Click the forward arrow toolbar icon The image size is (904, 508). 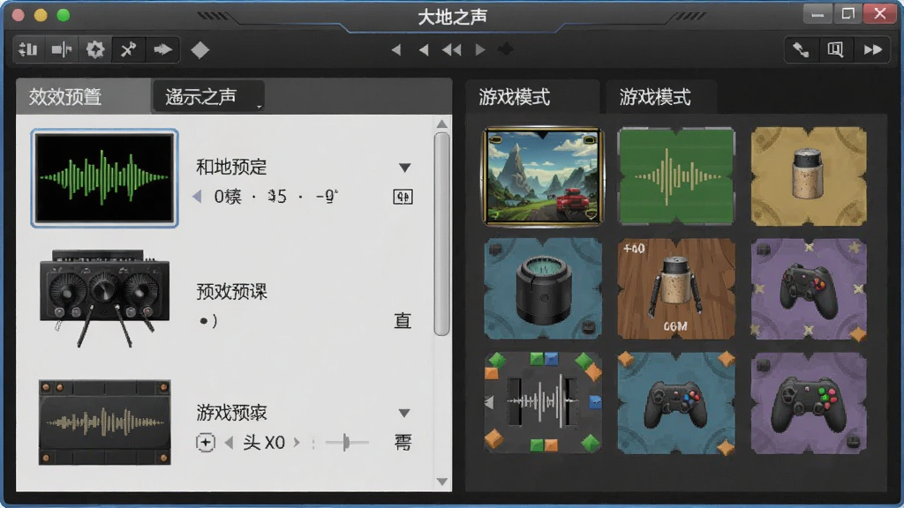[x=162, y=50]
